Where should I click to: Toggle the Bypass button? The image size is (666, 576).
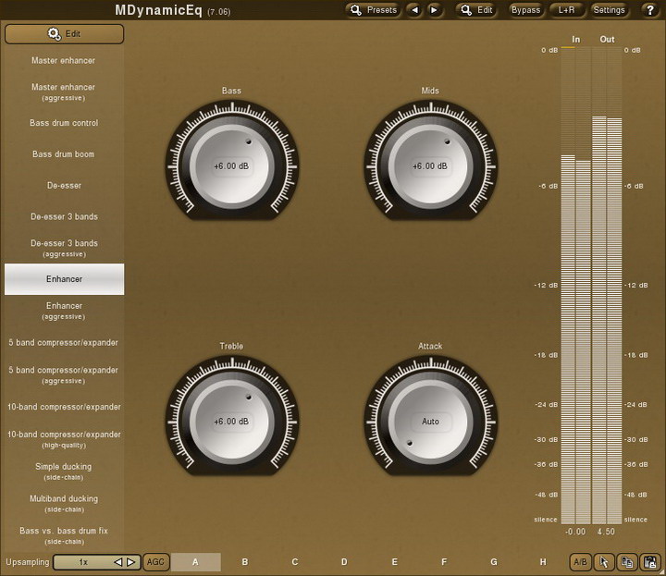tap(525, 10)
